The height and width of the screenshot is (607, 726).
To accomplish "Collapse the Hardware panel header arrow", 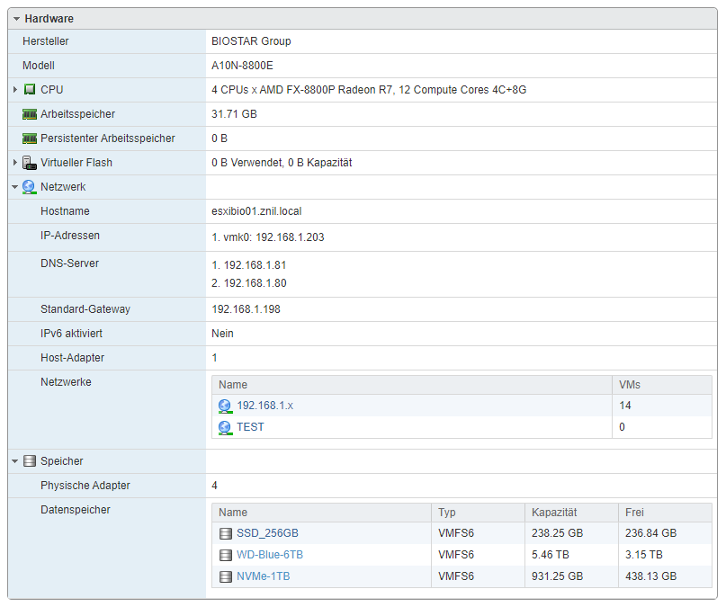I will [16, 19].
